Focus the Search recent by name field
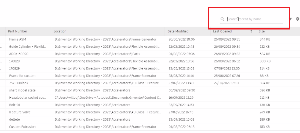 (255, 19)
